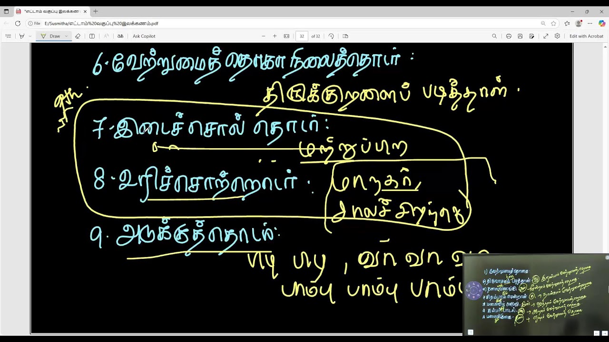Open the Page view options

click(345, 36)
